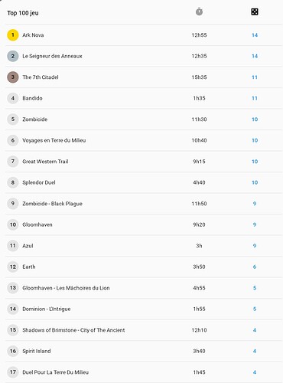Click the rank 17 circle badge
Viewport: 283px width, 383px height.
click(13, 372)
